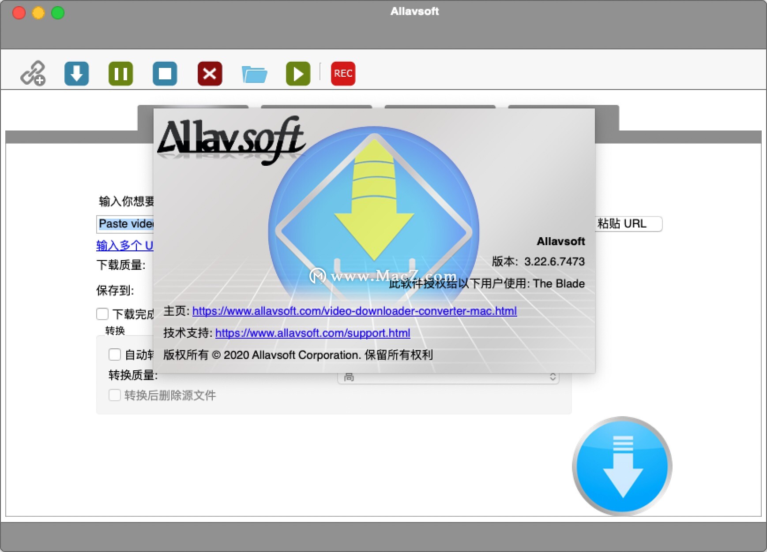Start screen recording with the REC icon
This screenshot has width=767, height=552.
343,74
